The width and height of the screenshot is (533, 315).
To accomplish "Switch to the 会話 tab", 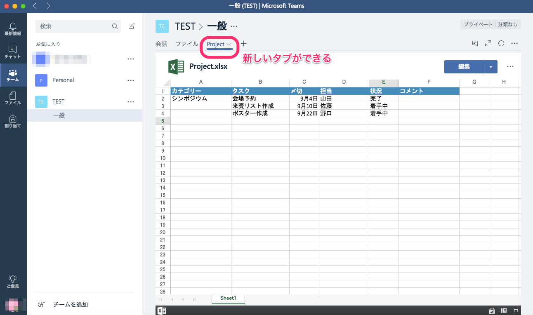I will [x=161, y=44].
